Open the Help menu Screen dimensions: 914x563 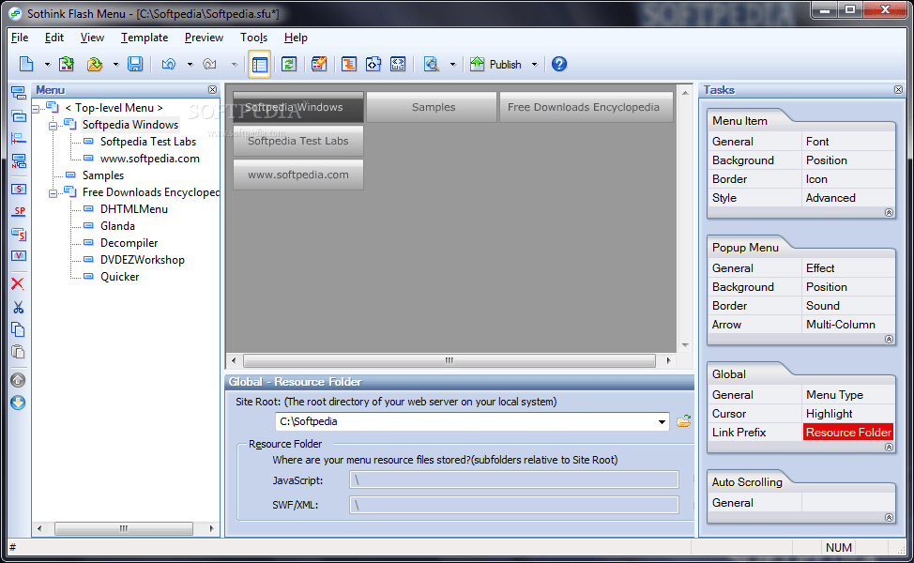pyautogui.click(x=296, y=38)
